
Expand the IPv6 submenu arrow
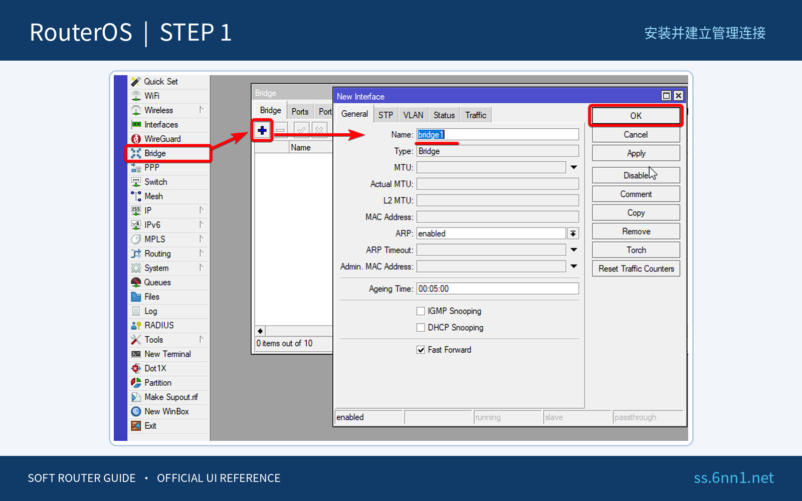[202, 224]
